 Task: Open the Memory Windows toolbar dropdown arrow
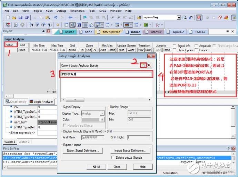click(x=112, y=25)
